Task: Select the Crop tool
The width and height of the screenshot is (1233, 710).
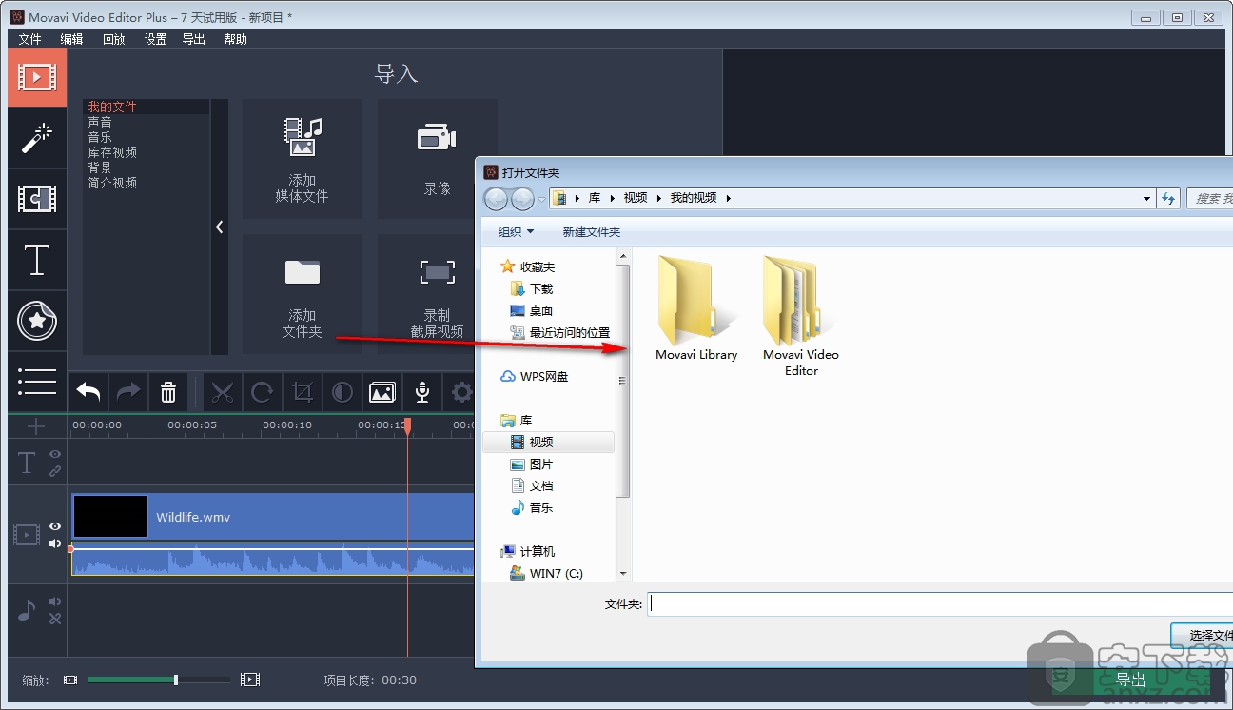Action: [303, 392]
